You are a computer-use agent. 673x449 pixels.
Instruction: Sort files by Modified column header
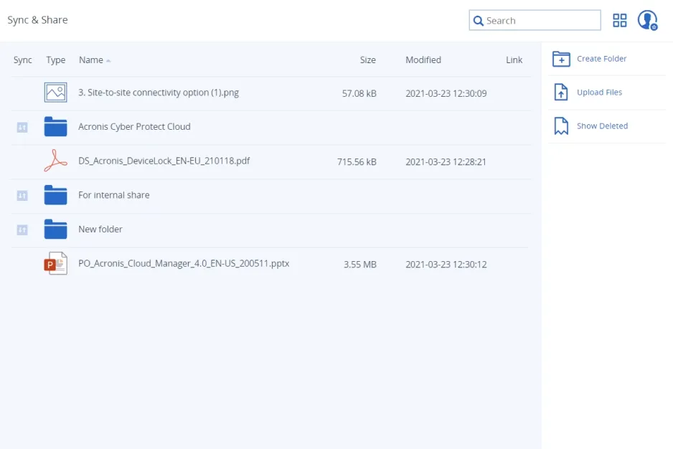(423, 60)
